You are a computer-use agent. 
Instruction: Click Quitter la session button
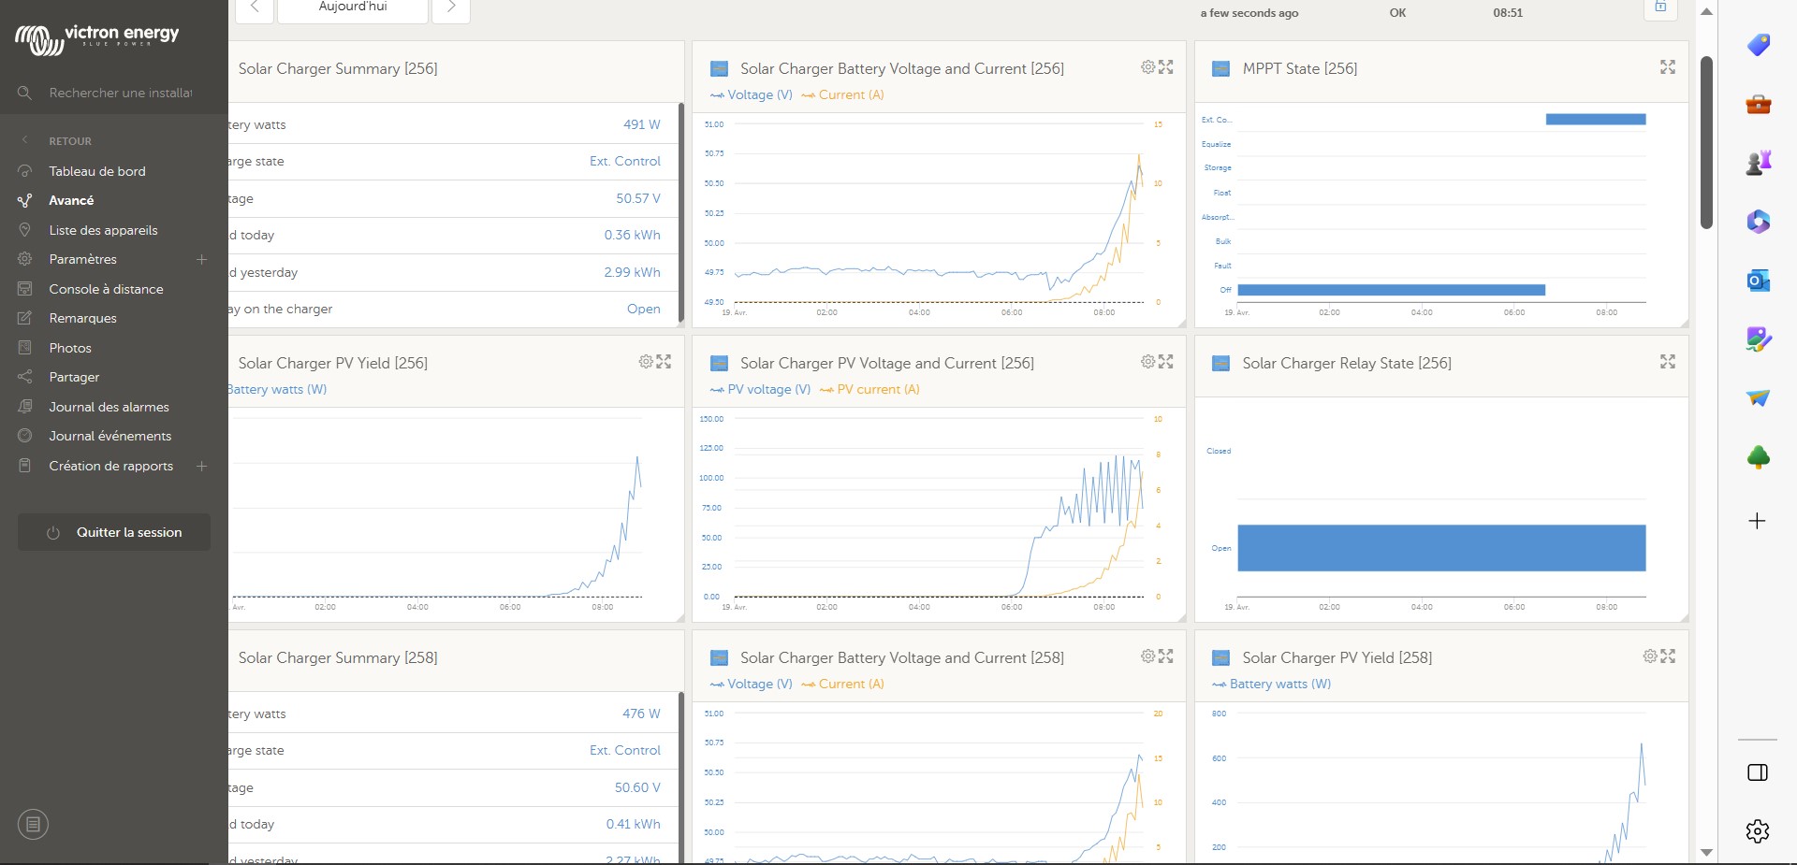coord(114,532)
